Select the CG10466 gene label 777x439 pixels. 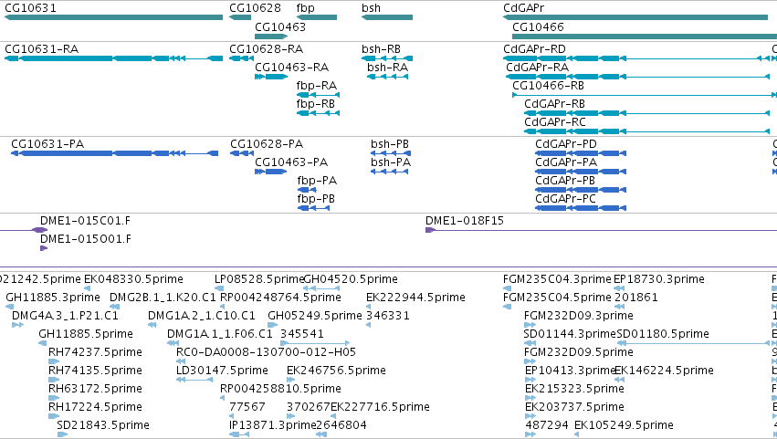click(538, 26)
